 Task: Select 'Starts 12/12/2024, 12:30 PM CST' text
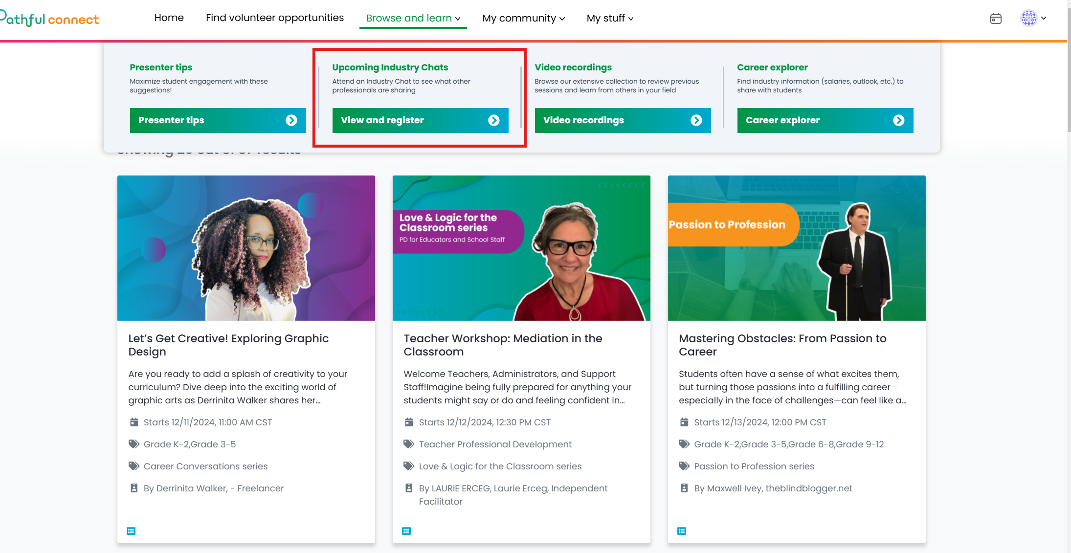click(485, 422)
